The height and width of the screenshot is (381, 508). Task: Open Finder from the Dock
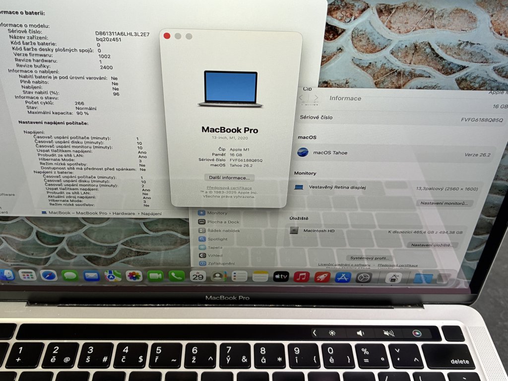[6, 275]
